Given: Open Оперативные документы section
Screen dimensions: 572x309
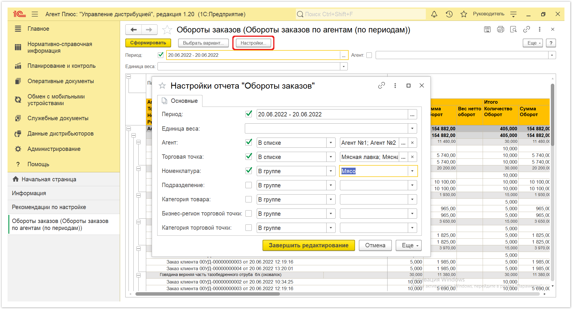Looking at the screenshot, I should 61,81.
